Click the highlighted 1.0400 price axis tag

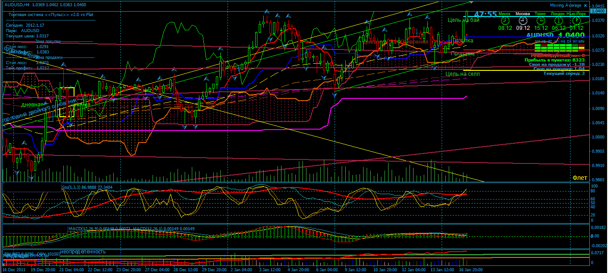point(598,11)
